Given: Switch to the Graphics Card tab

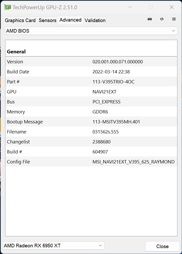Looking at the screenshot, I should coord(20,20).
